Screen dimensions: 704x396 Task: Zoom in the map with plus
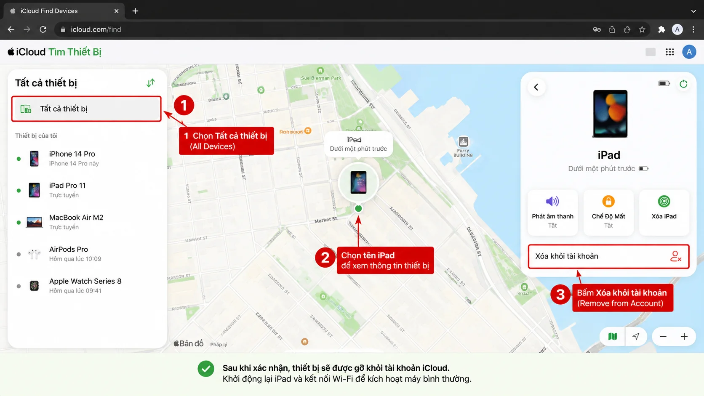pos(684,336)
